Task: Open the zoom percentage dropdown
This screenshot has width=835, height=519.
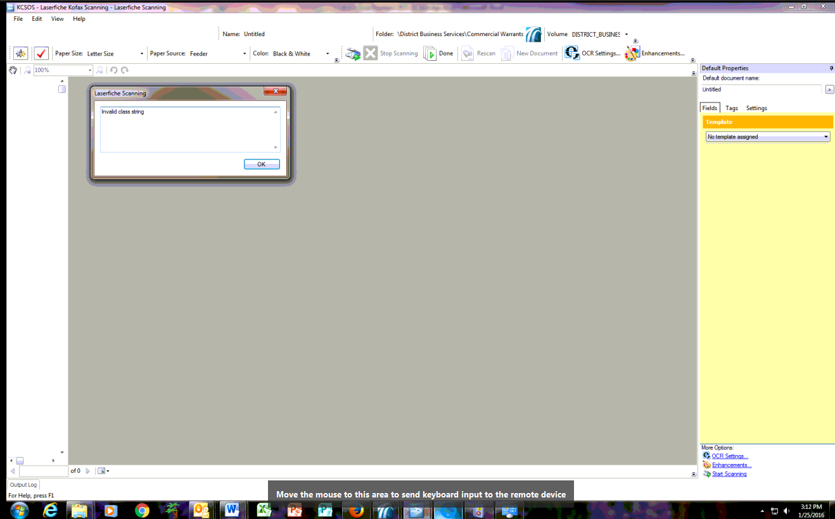Action: tap(90, 70)
